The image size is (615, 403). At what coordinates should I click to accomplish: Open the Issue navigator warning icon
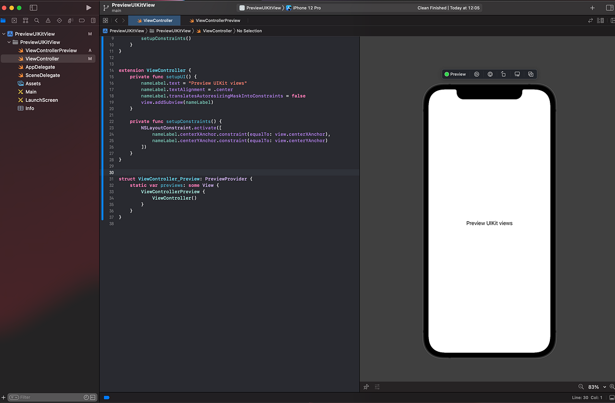pos(48,20)
